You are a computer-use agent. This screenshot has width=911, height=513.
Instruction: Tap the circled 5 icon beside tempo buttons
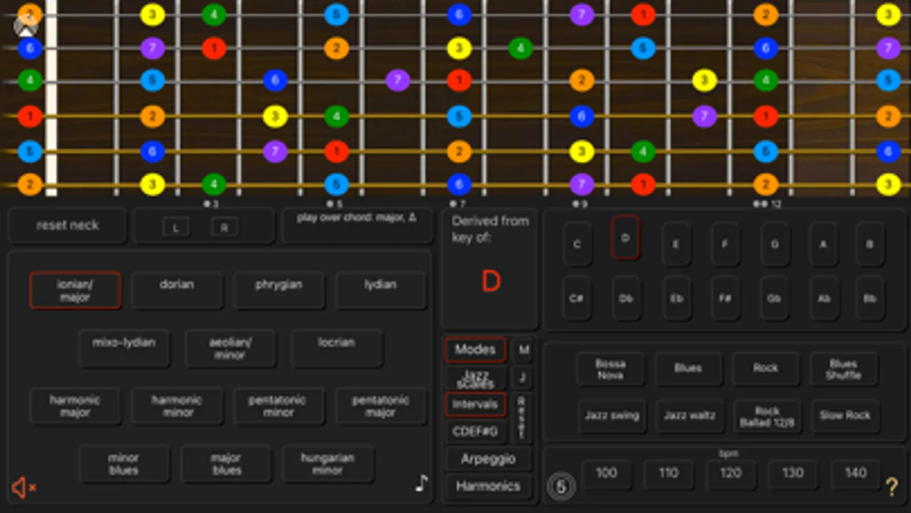coord(561,486)
